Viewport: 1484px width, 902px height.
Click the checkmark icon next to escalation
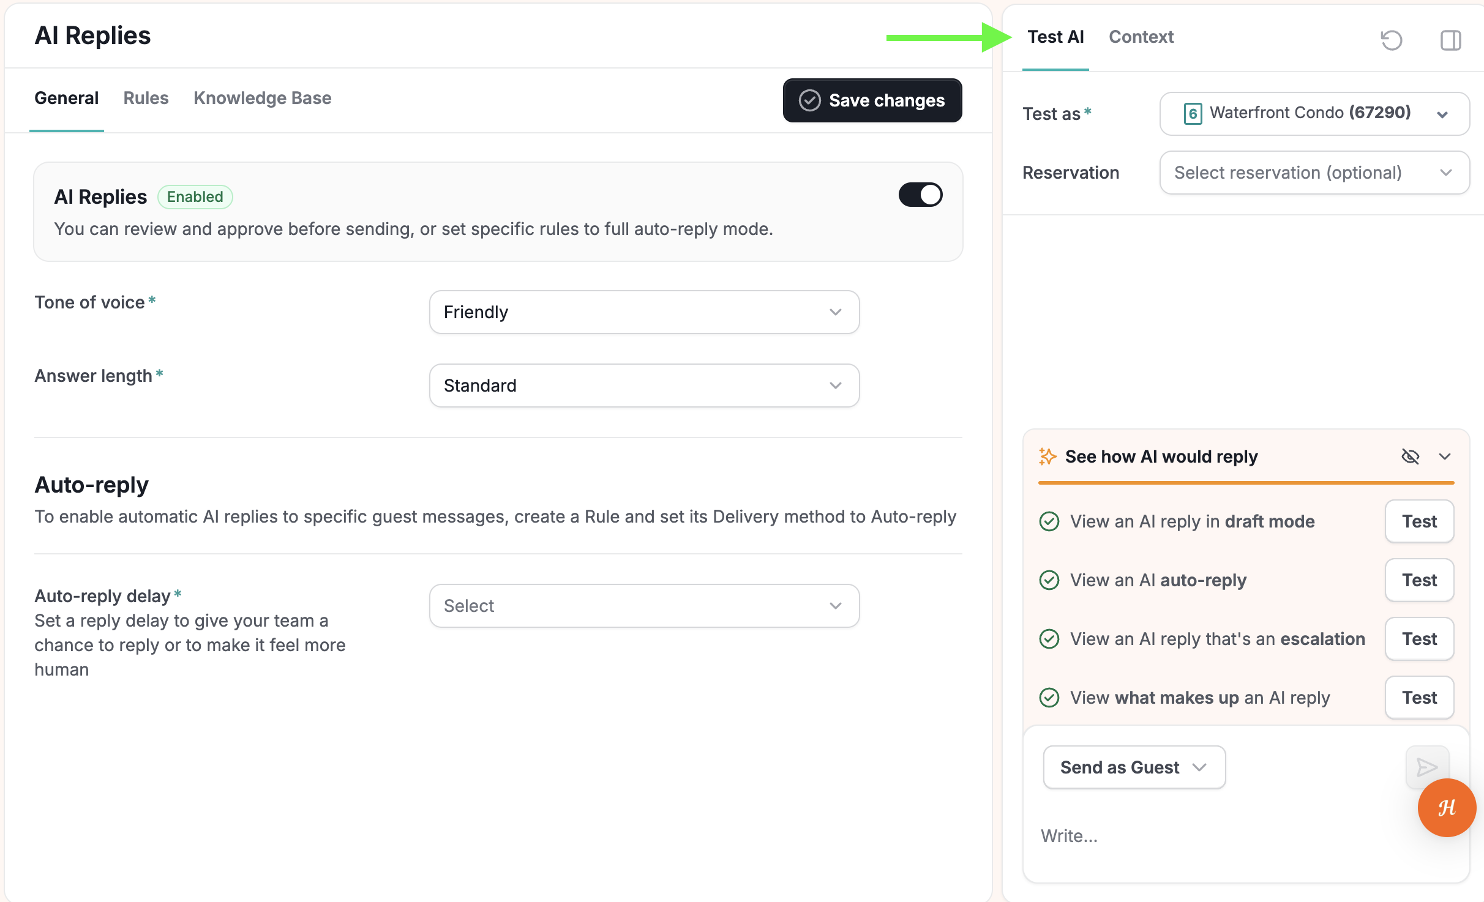coord(1049,639)
